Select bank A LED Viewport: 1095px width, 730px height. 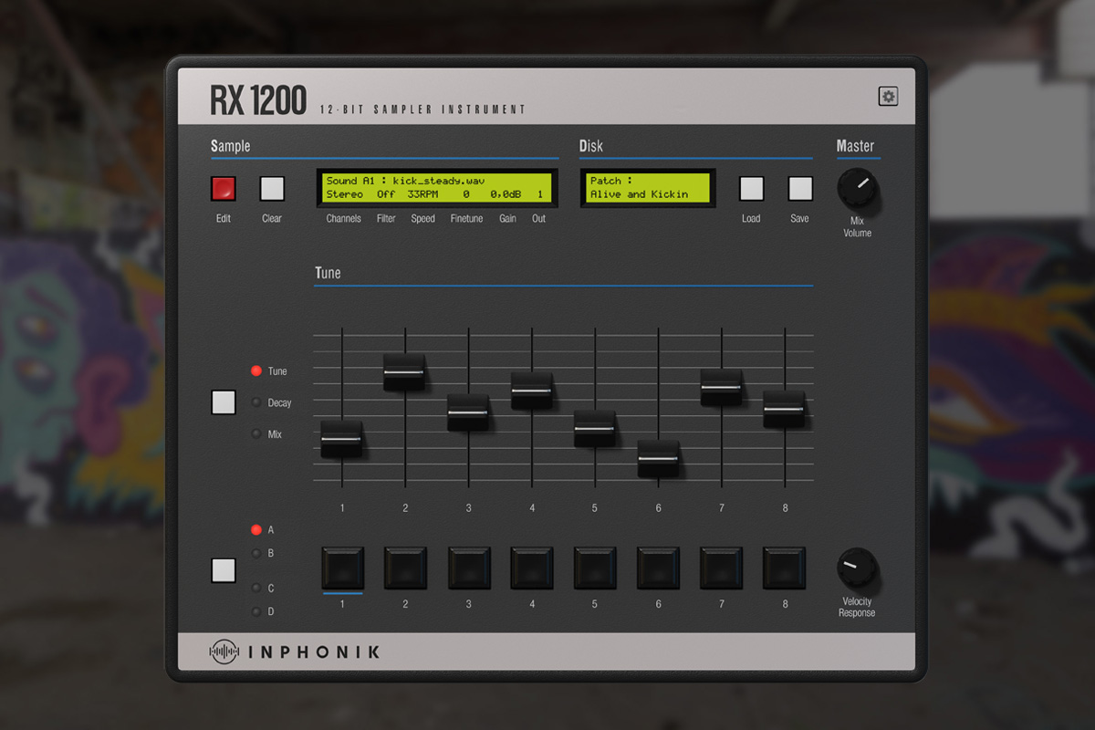256,530
